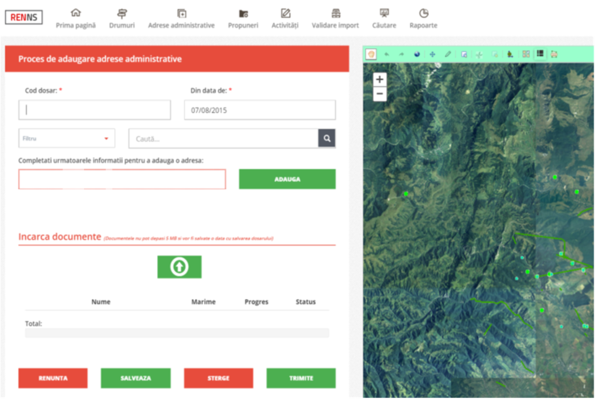595x399 pixels.
Task: Click the search magnifier button
Action: coord(326,138)
